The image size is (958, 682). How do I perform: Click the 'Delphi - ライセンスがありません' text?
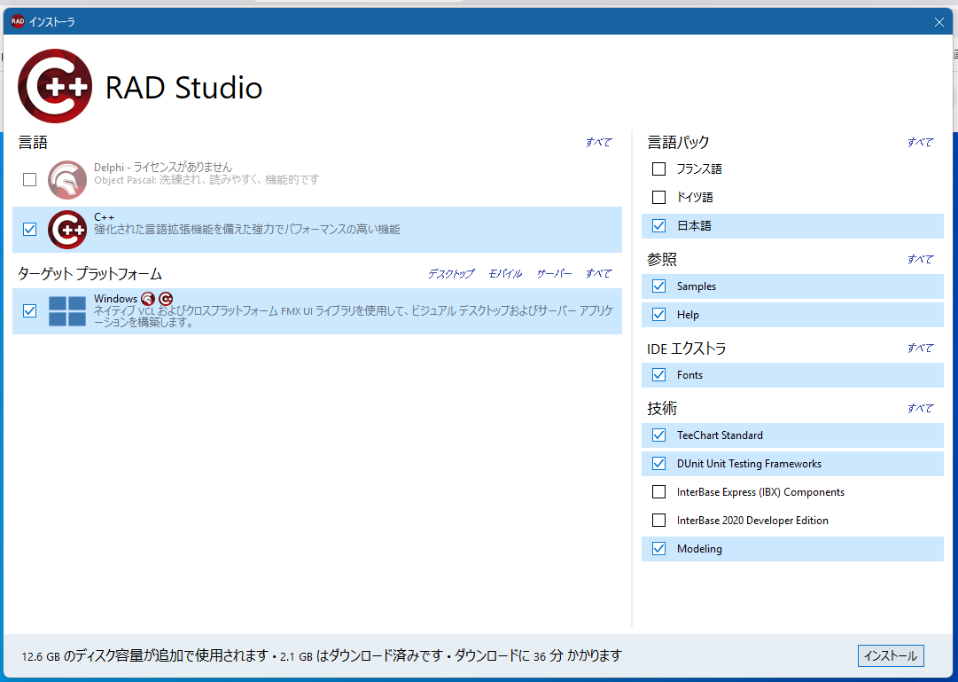pyautogui.click(x=163, y=167)
